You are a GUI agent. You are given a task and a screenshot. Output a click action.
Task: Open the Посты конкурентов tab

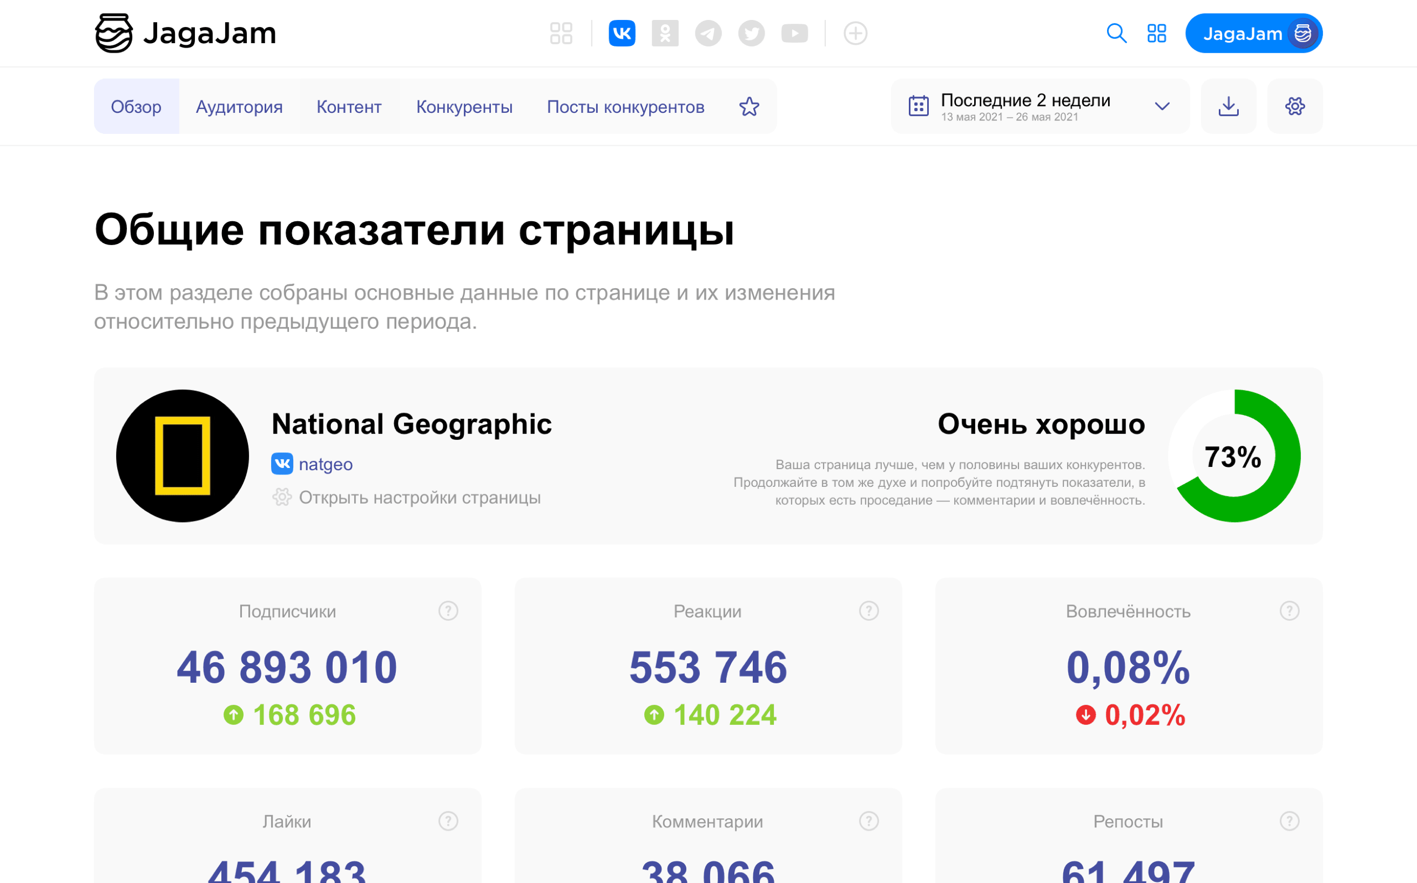pyautogui.click(x=625, y=107)
